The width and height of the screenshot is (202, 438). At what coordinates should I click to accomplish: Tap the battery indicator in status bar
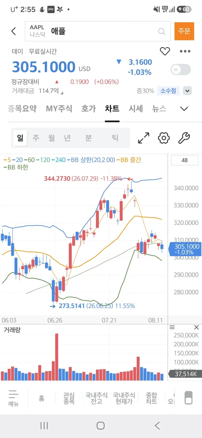[x=184, y=9]
